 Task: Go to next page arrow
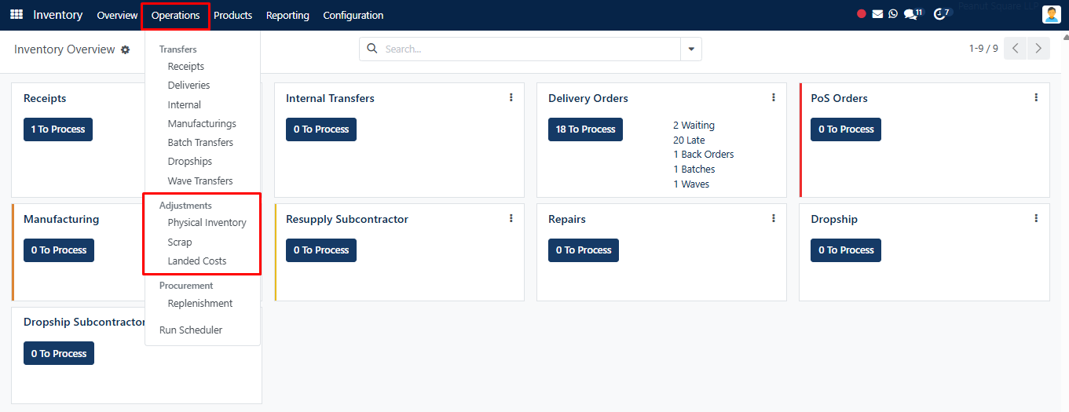pyautogui.click(x=1039, y=49)
